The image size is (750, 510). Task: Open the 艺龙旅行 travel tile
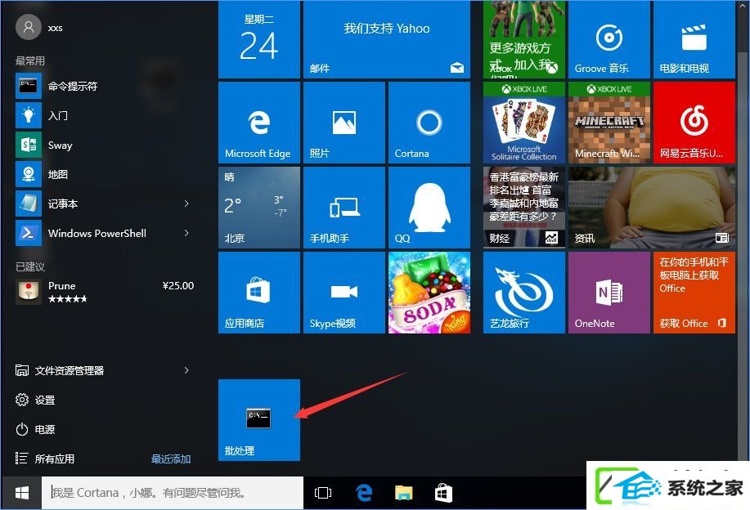[x=523, y=293]
